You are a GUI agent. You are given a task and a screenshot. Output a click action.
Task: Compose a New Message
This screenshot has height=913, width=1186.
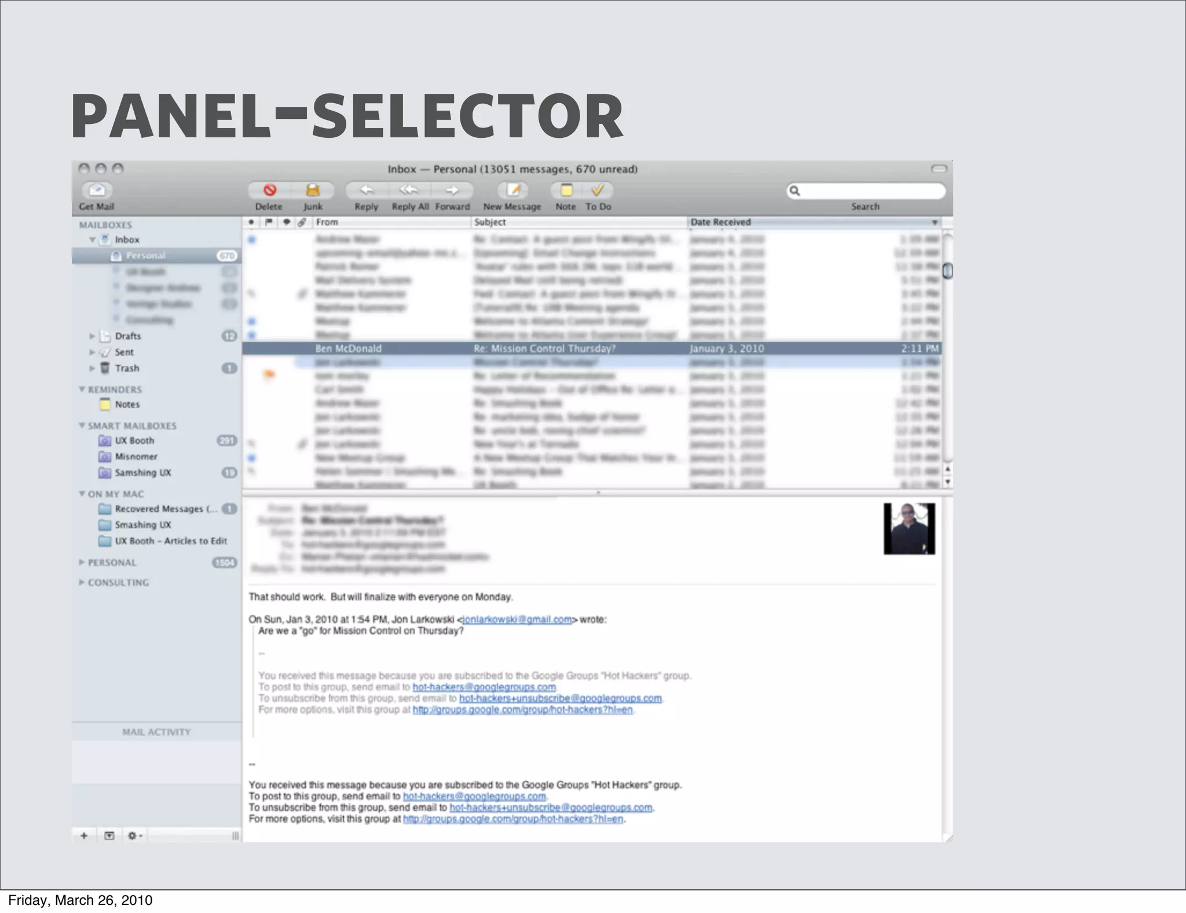pyautogui.click(x=514, y=190)
